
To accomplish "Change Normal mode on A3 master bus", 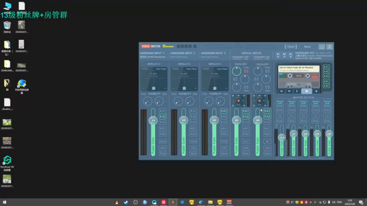I will 303,103.
